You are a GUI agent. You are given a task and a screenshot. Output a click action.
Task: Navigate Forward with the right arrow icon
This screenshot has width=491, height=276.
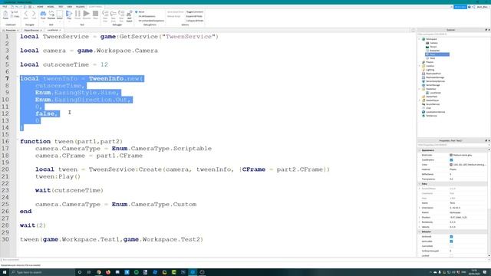point(34,15)
